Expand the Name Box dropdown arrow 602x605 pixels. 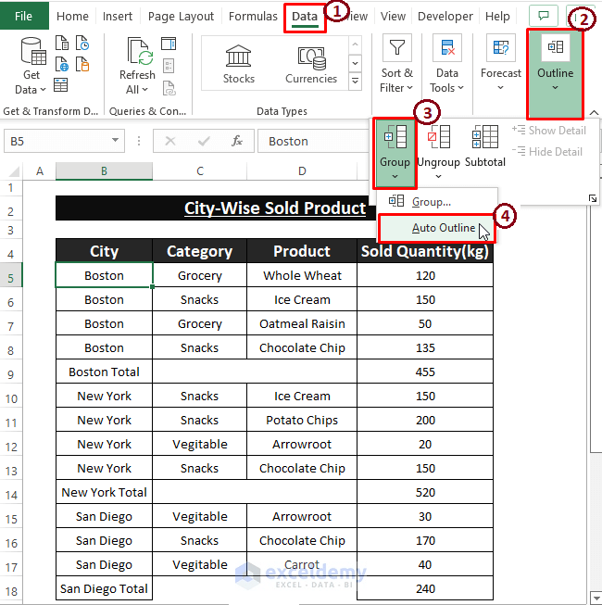(115, 140)
